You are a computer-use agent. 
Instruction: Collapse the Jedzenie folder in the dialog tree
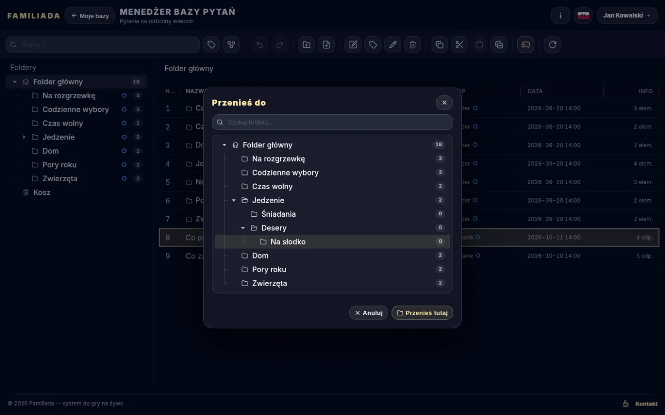234,201
